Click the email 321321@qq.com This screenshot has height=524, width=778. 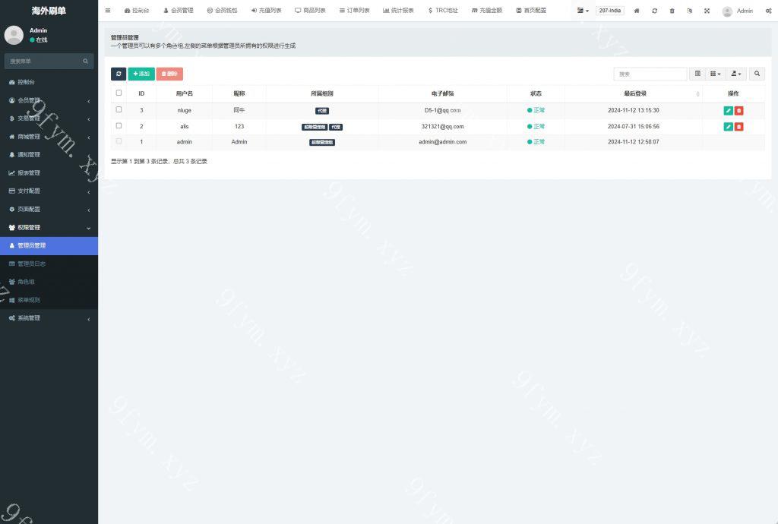tap(443, 126)
